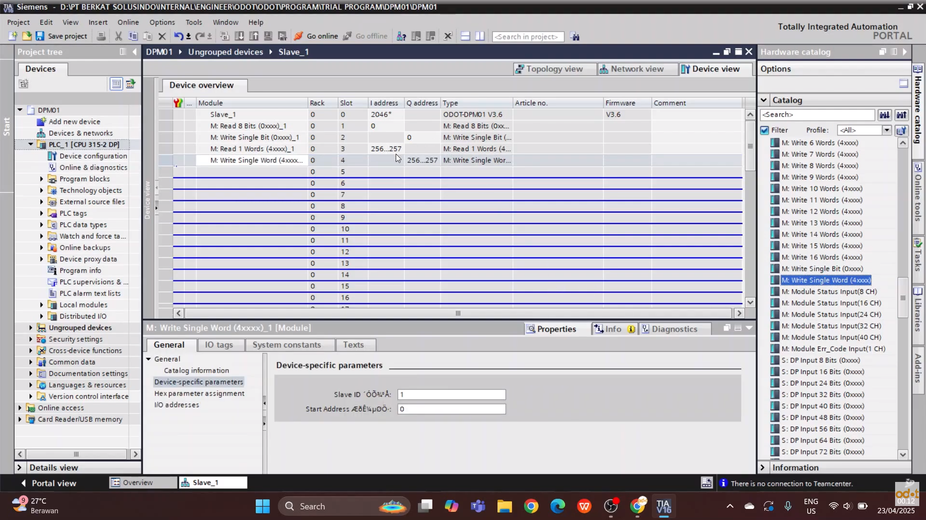Open the Tasks side tab

click(918, 255)
